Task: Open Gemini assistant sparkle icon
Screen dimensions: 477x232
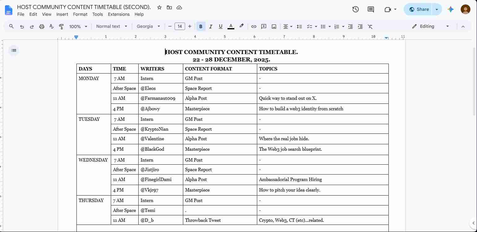Action: tap(451, 9)
